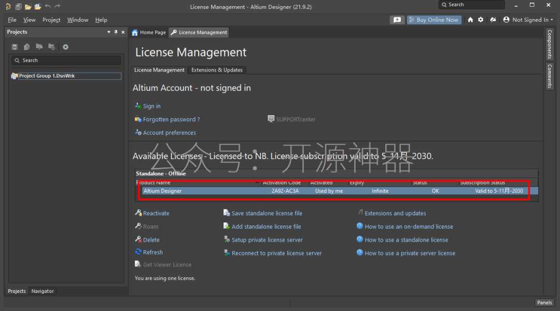Image resolution: width=560 pixels, height=311 pixels.
Task: Open the Projects panel dropdown arrow
Action: 108,32
